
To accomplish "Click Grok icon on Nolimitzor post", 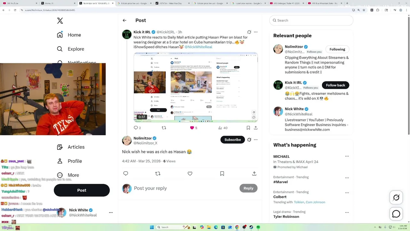I will pyautogui.click(x=249, y=140).
